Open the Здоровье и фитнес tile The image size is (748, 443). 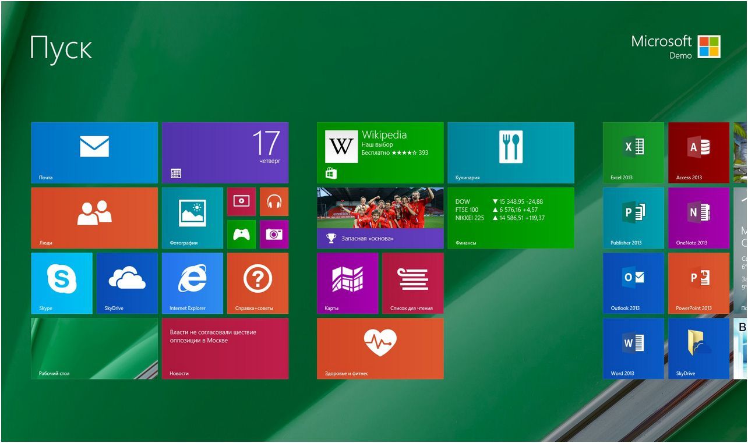tap(380, 348)
